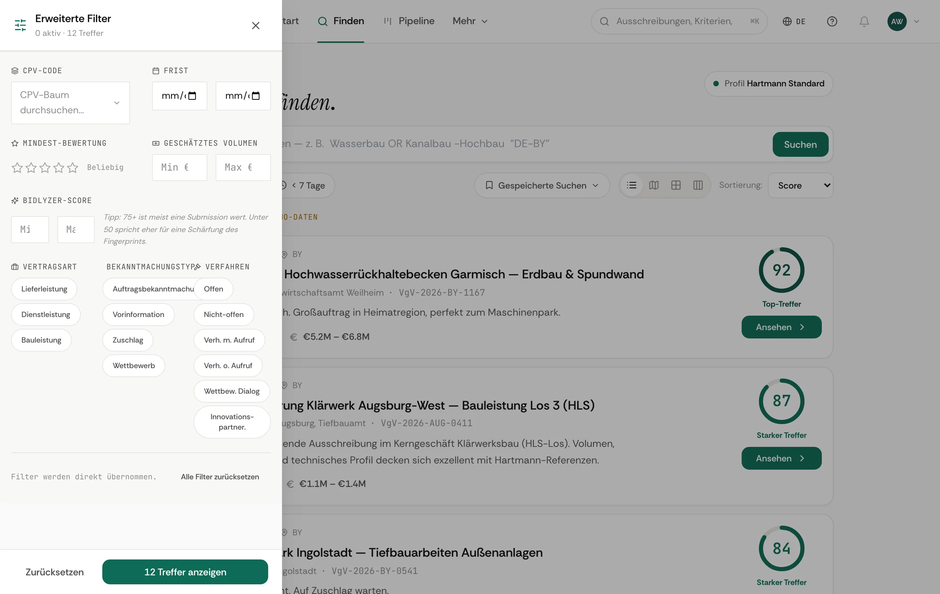Toggle the Zuschlag filter chip

coord(128,340)
